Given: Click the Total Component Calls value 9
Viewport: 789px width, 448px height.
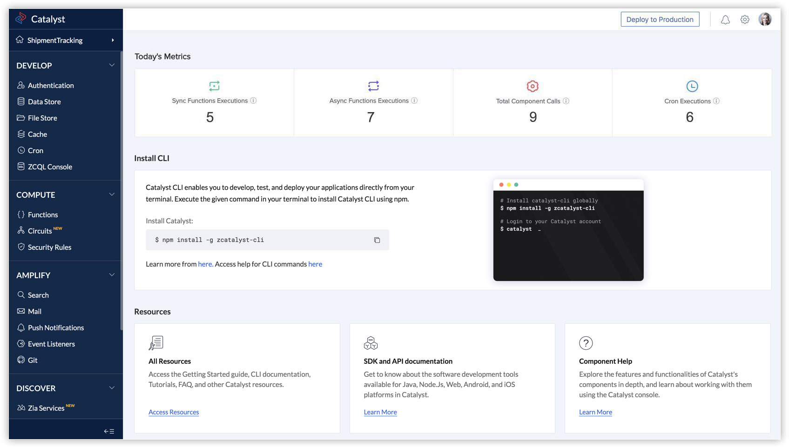Looking at the screenshot, I should click(x=533, y=117).
